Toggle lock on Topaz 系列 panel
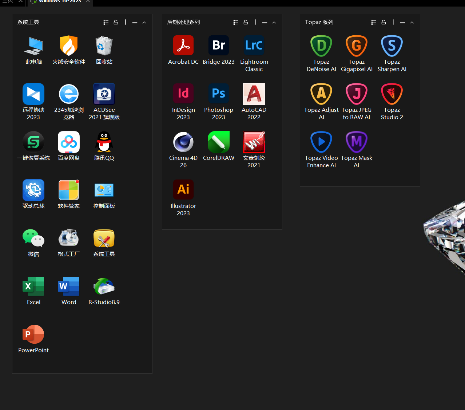Image resolution: width=465 pixels, height=410 pixels. pyautogui.click(x=383, y=22)
